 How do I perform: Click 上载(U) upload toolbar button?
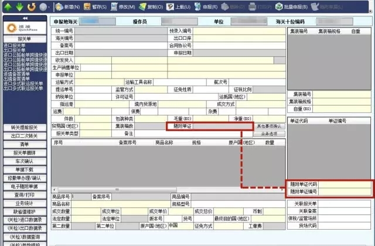(x=179, y=6)
